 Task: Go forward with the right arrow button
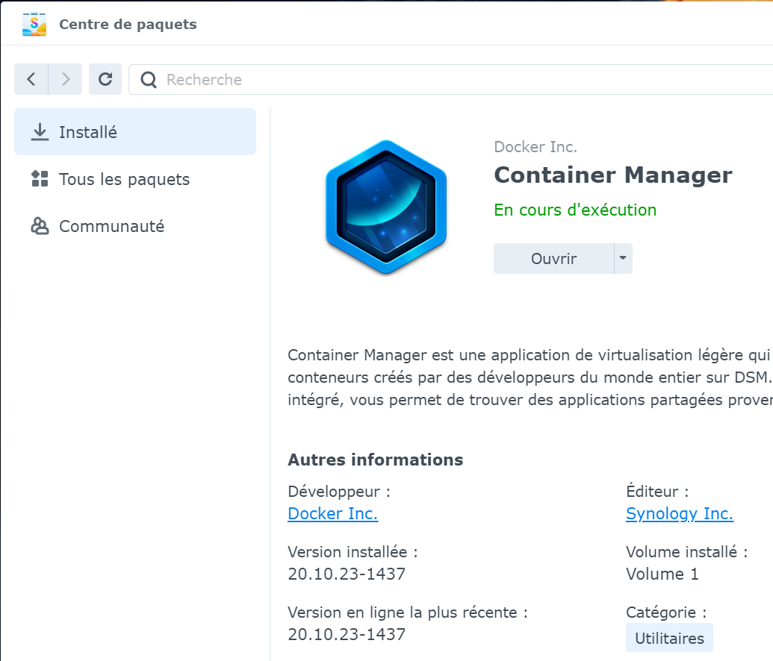[x=66, y=79]
